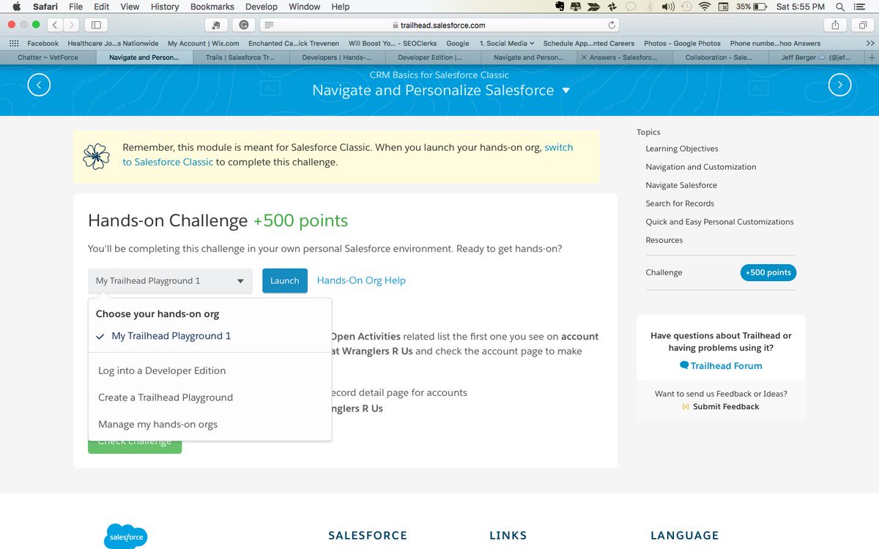
Task: Switch to Developers | Hands- tab
Action: (x=336, y=57)
